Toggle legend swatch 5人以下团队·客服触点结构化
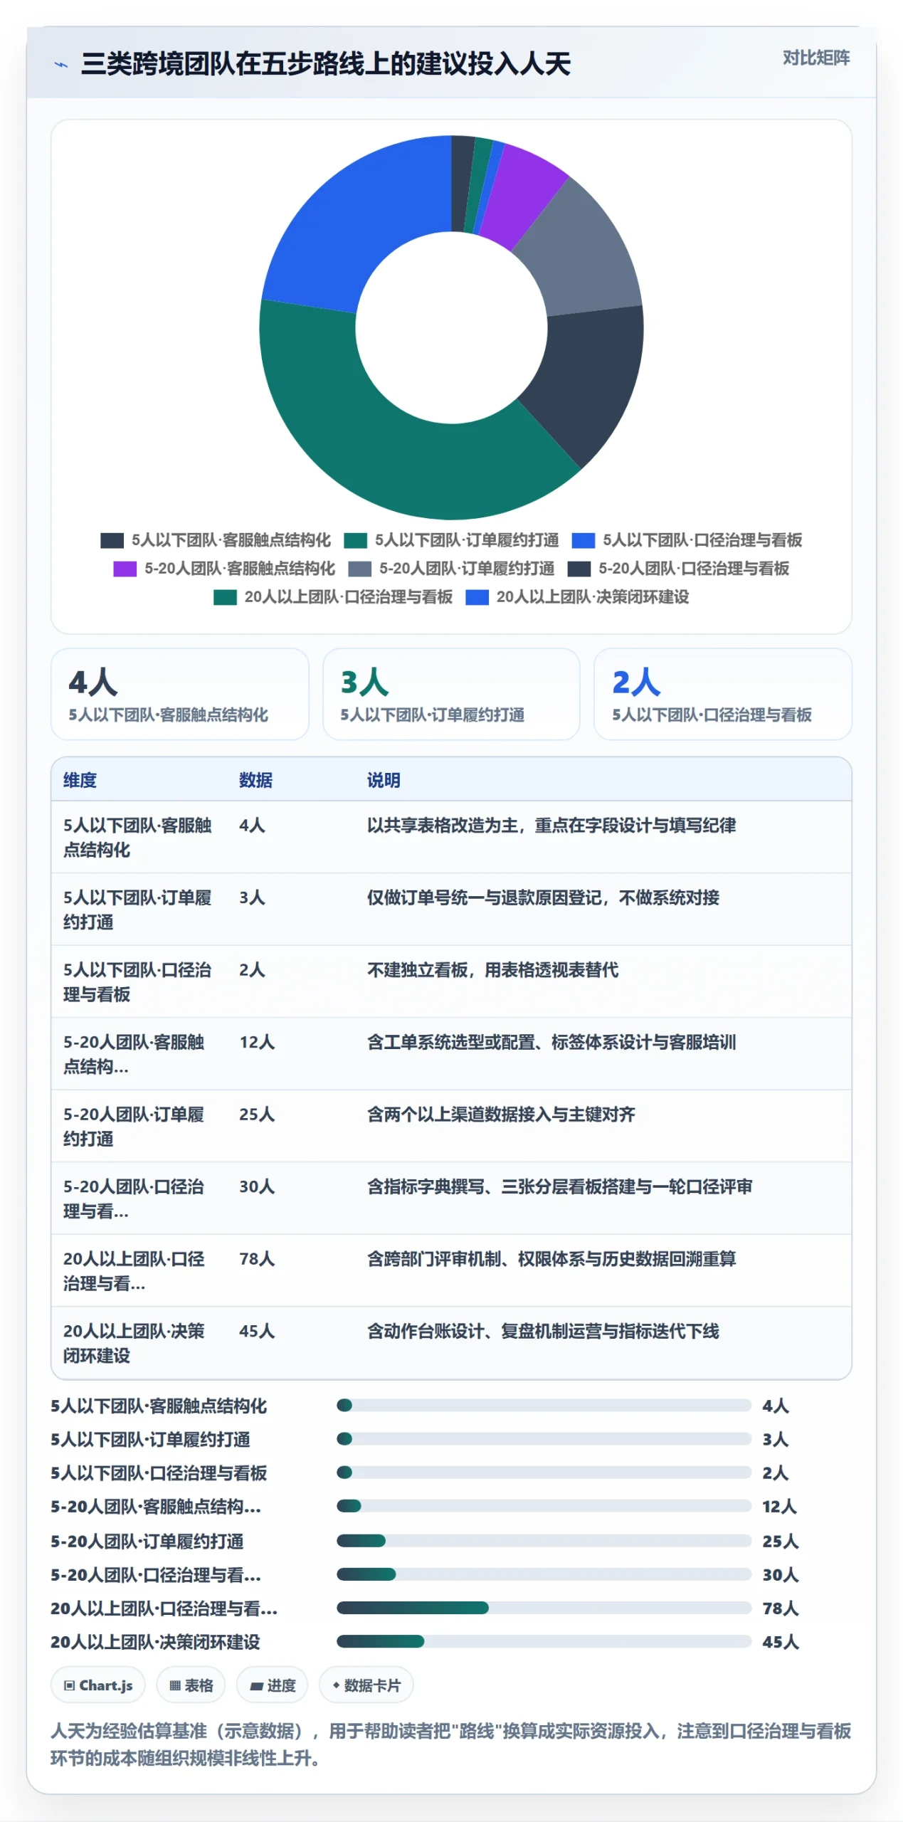This screenshot has height=1822, width=903. 112,540
